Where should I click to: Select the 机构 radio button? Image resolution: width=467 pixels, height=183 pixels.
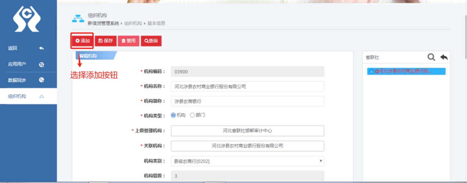[173, 115]
